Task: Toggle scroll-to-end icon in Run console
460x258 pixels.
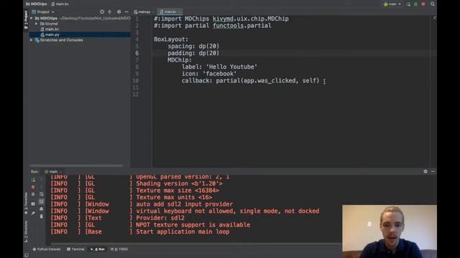Action: point(42,201)
